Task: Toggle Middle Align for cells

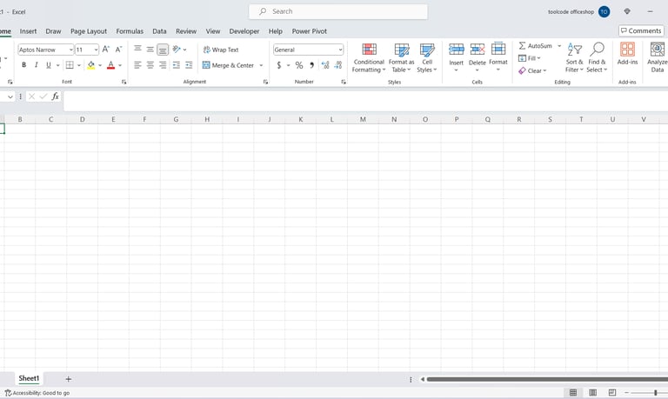Action: click(150, 50)
